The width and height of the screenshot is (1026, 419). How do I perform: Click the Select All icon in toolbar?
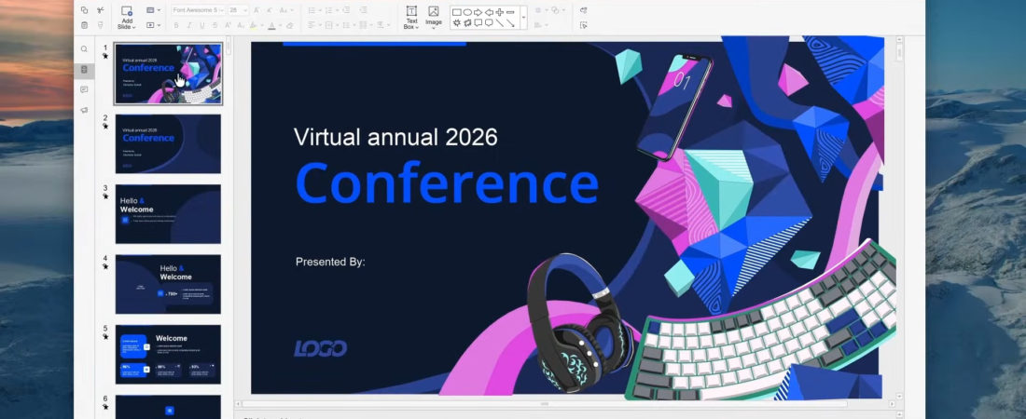[x=583, y=25]
